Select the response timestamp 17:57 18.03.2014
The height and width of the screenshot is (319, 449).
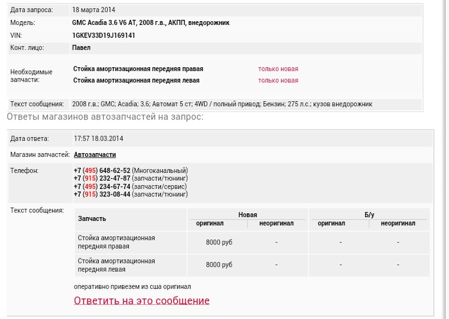(98, 138)
